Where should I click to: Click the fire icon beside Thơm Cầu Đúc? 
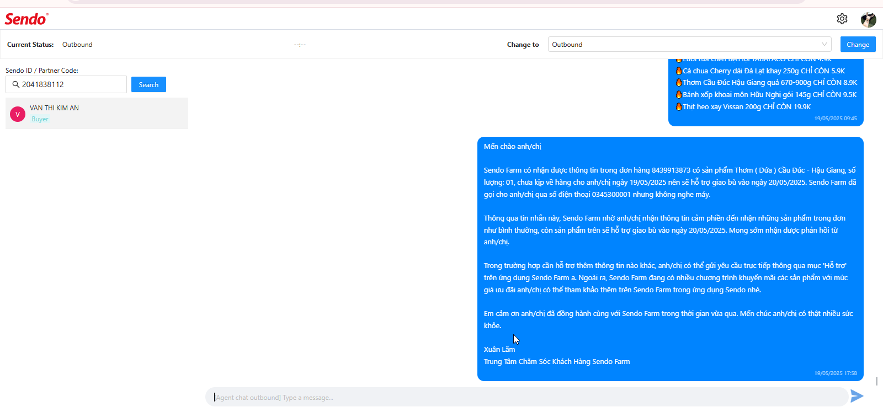click(679, 82)
